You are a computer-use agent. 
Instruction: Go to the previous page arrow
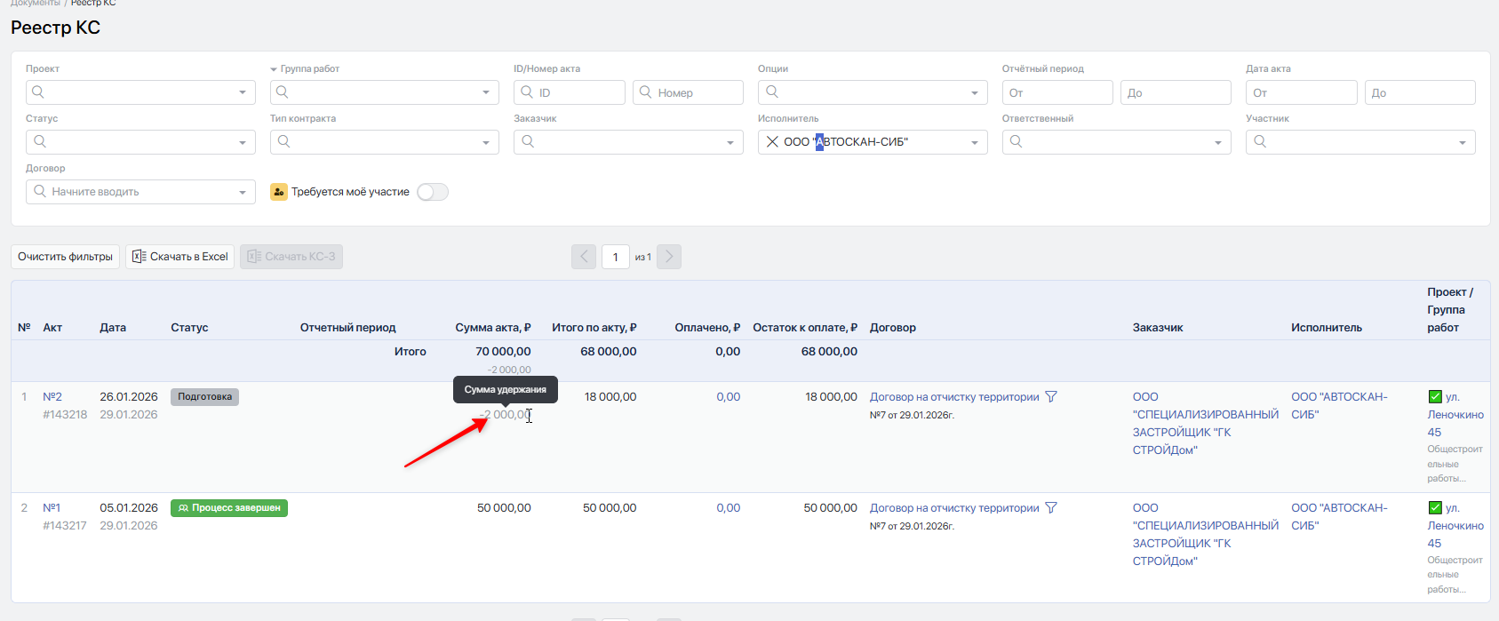point(584,257)
